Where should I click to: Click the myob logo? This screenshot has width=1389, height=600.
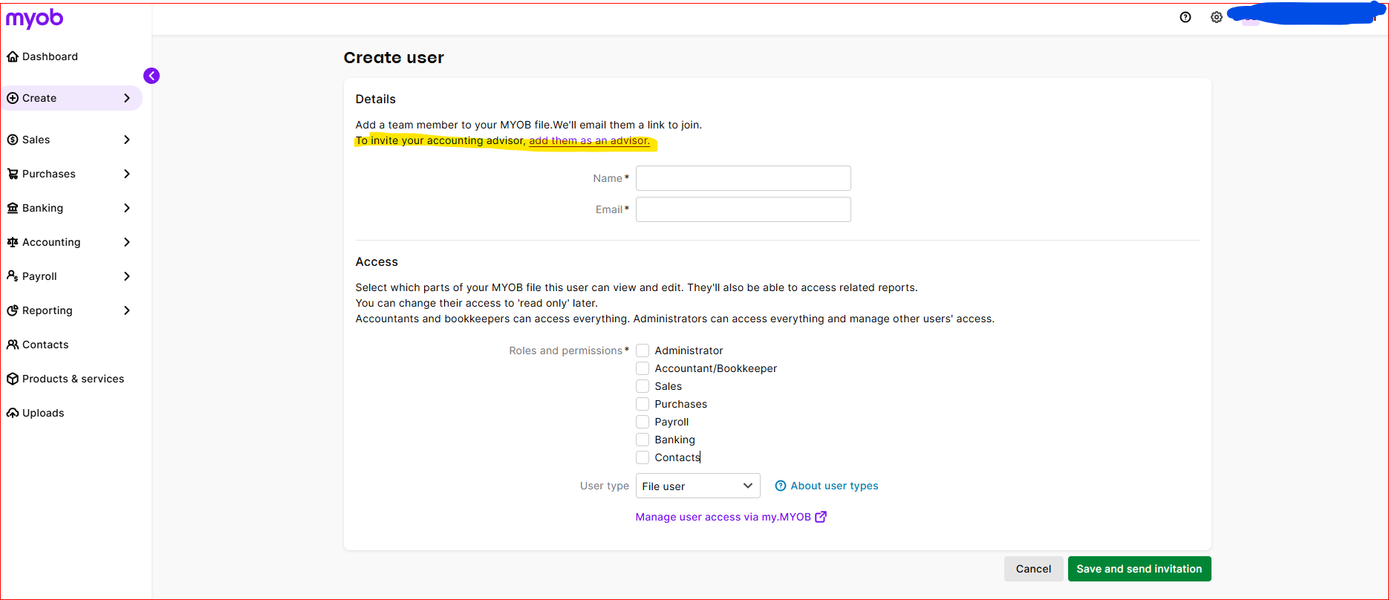(x=34, y=18)
